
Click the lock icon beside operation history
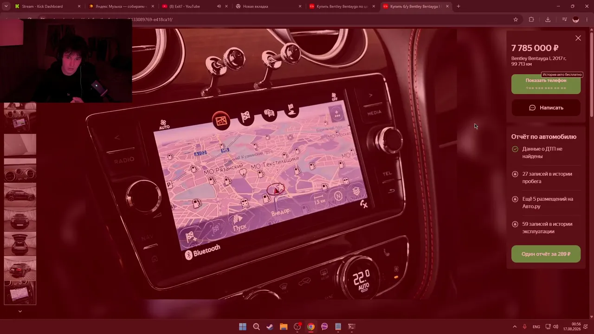tap(515, 224)
